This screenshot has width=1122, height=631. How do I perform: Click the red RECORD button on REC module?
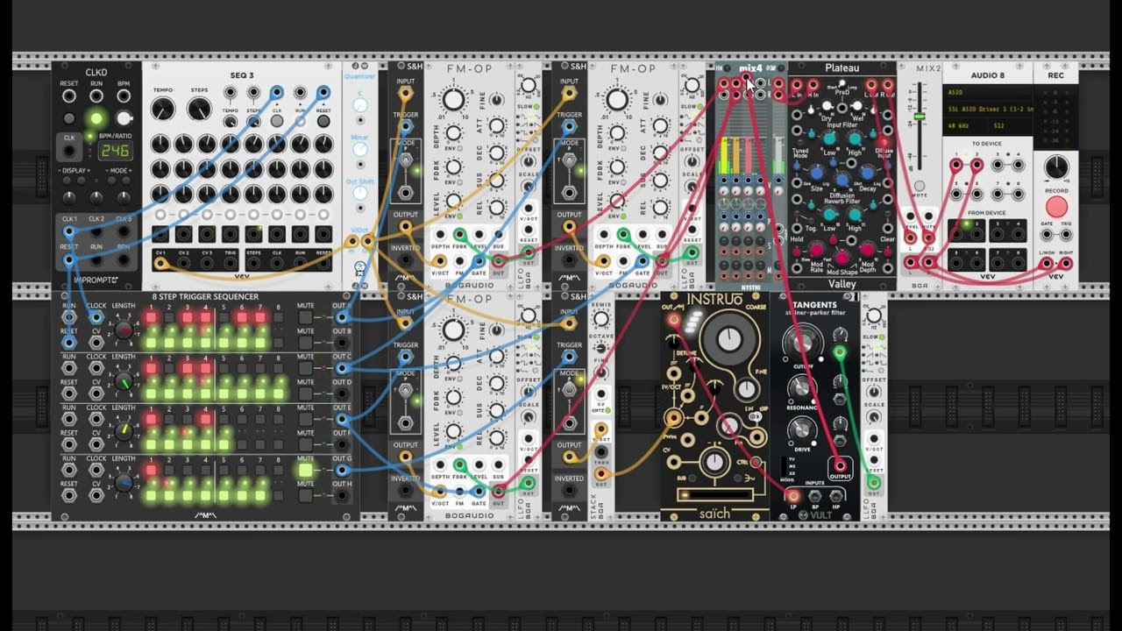pos(1056,206)
